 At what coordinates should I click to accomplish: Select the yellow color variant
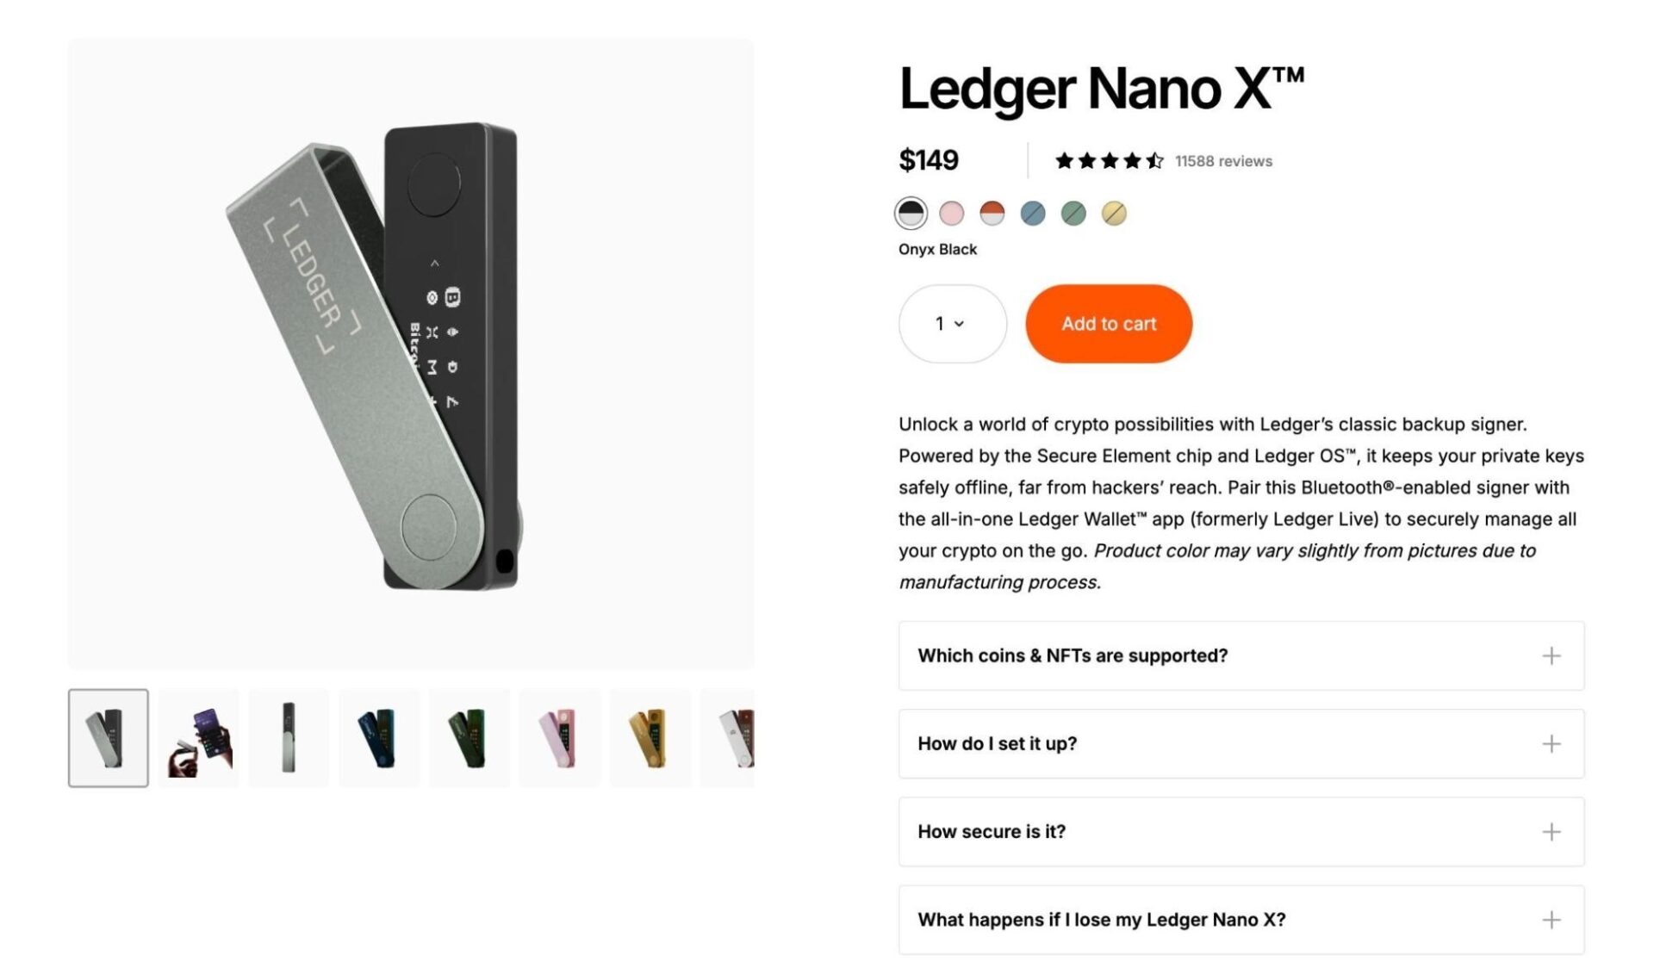(1113, 213)
